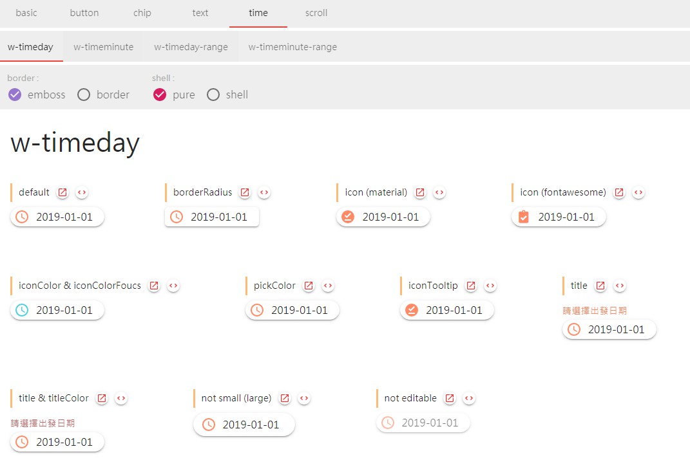The image size is (690, 467).
Task: Click date text in iconTooltip field
Action: click(454, 310)
